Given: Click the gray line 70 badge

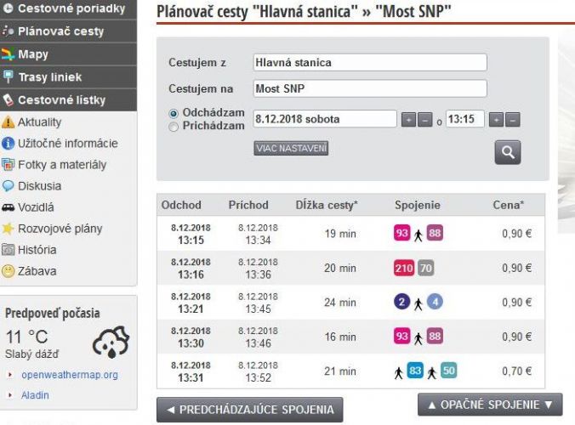Looking at the screenshot, I should [x=426, y=268].
